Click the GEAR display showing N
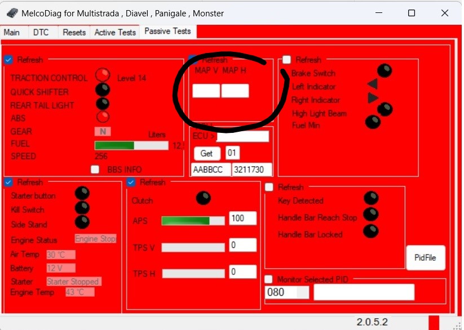The height and width of the screenshot is (330, 464). (x=103, y=131)
